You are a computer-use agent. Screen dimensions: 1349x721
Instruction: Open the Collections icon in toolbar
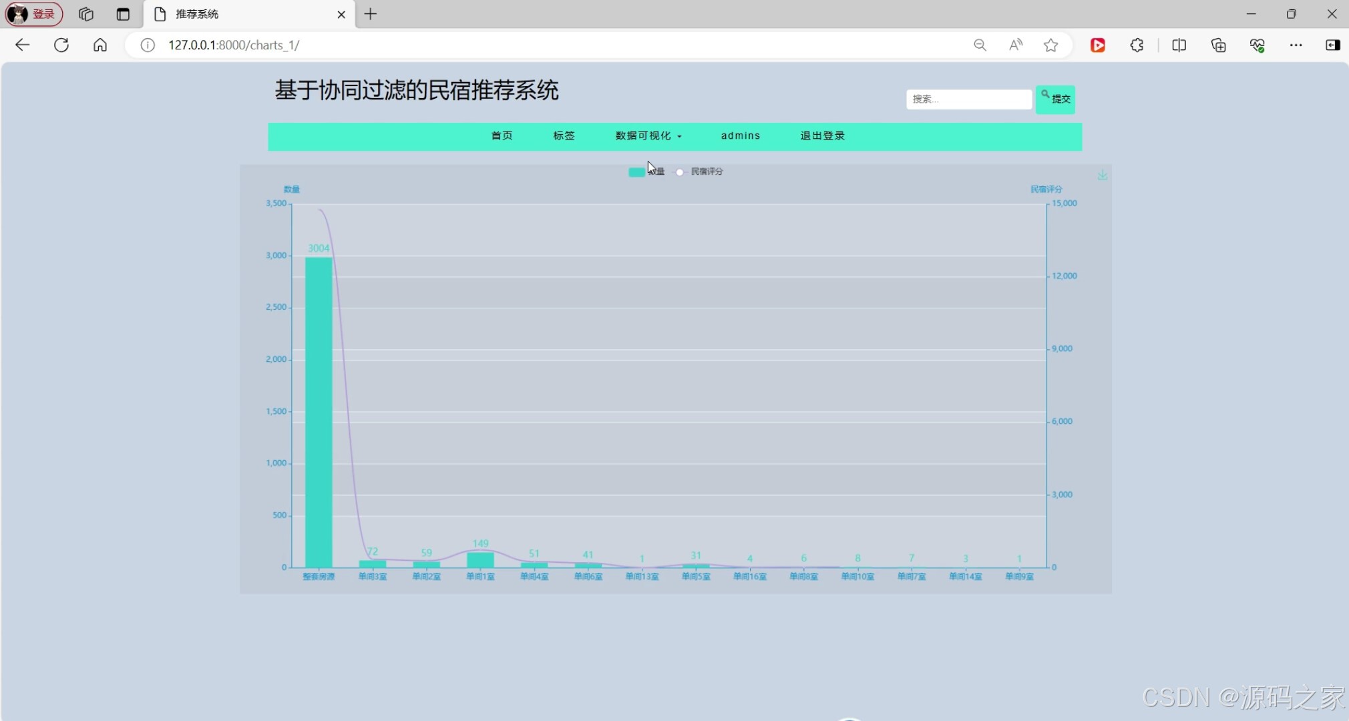pyautogui.click(x=1218, y=45)
